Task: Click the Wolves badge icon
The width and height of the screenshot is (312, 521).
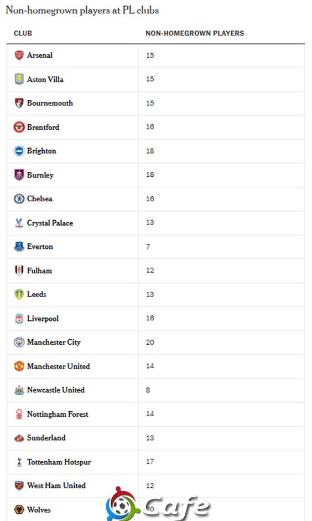Action: [19, 509]
